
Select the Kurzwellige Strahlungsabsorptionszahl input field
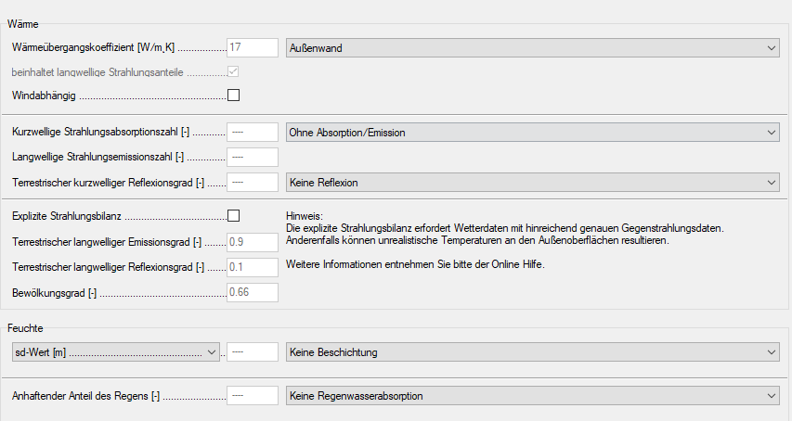[x=253, y=133]
